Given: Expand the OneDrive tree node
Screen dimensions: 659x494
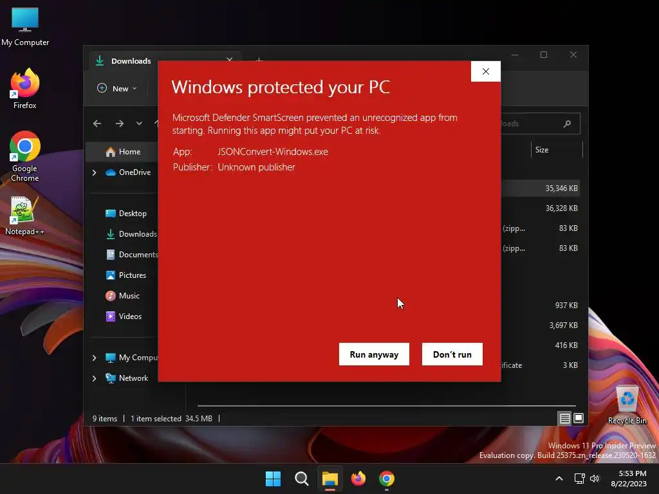Looking at the screenshot, I should pos(94,172).
